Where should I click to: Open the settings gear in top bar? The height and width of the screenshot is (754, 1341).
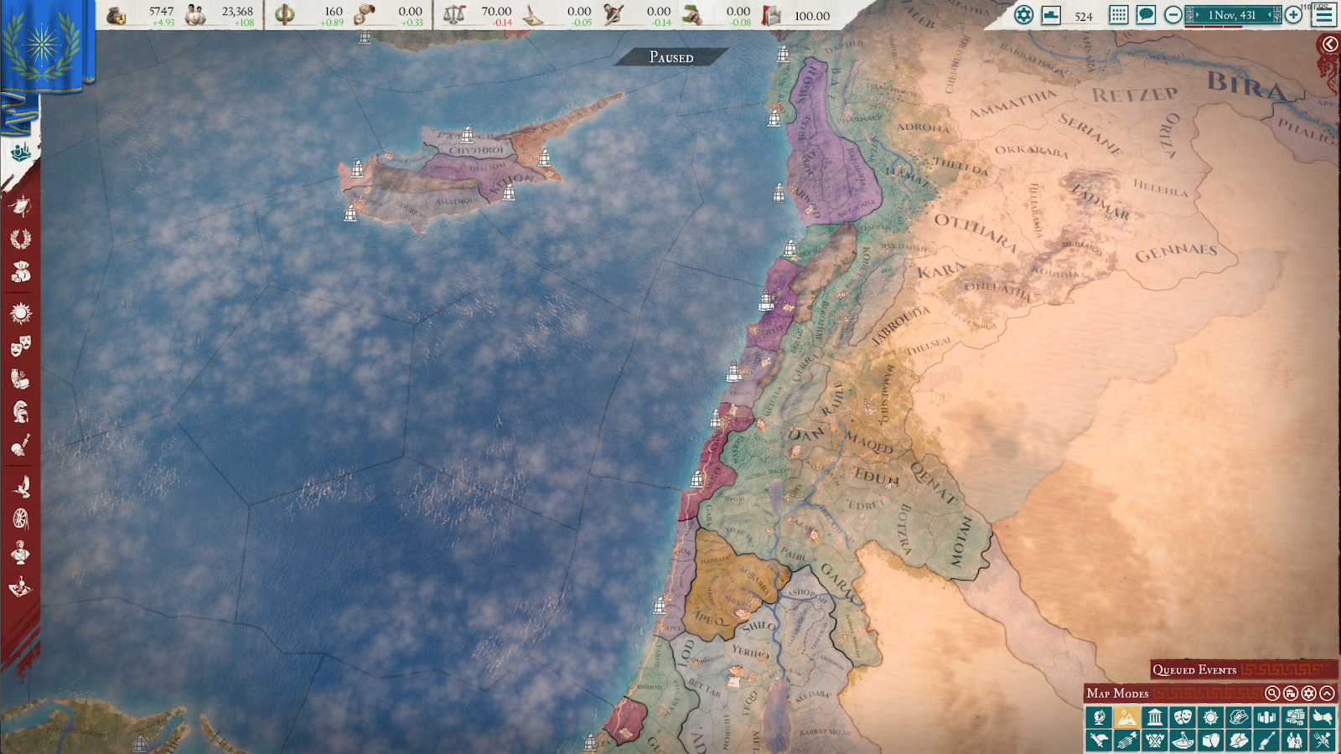(1023, 14)
